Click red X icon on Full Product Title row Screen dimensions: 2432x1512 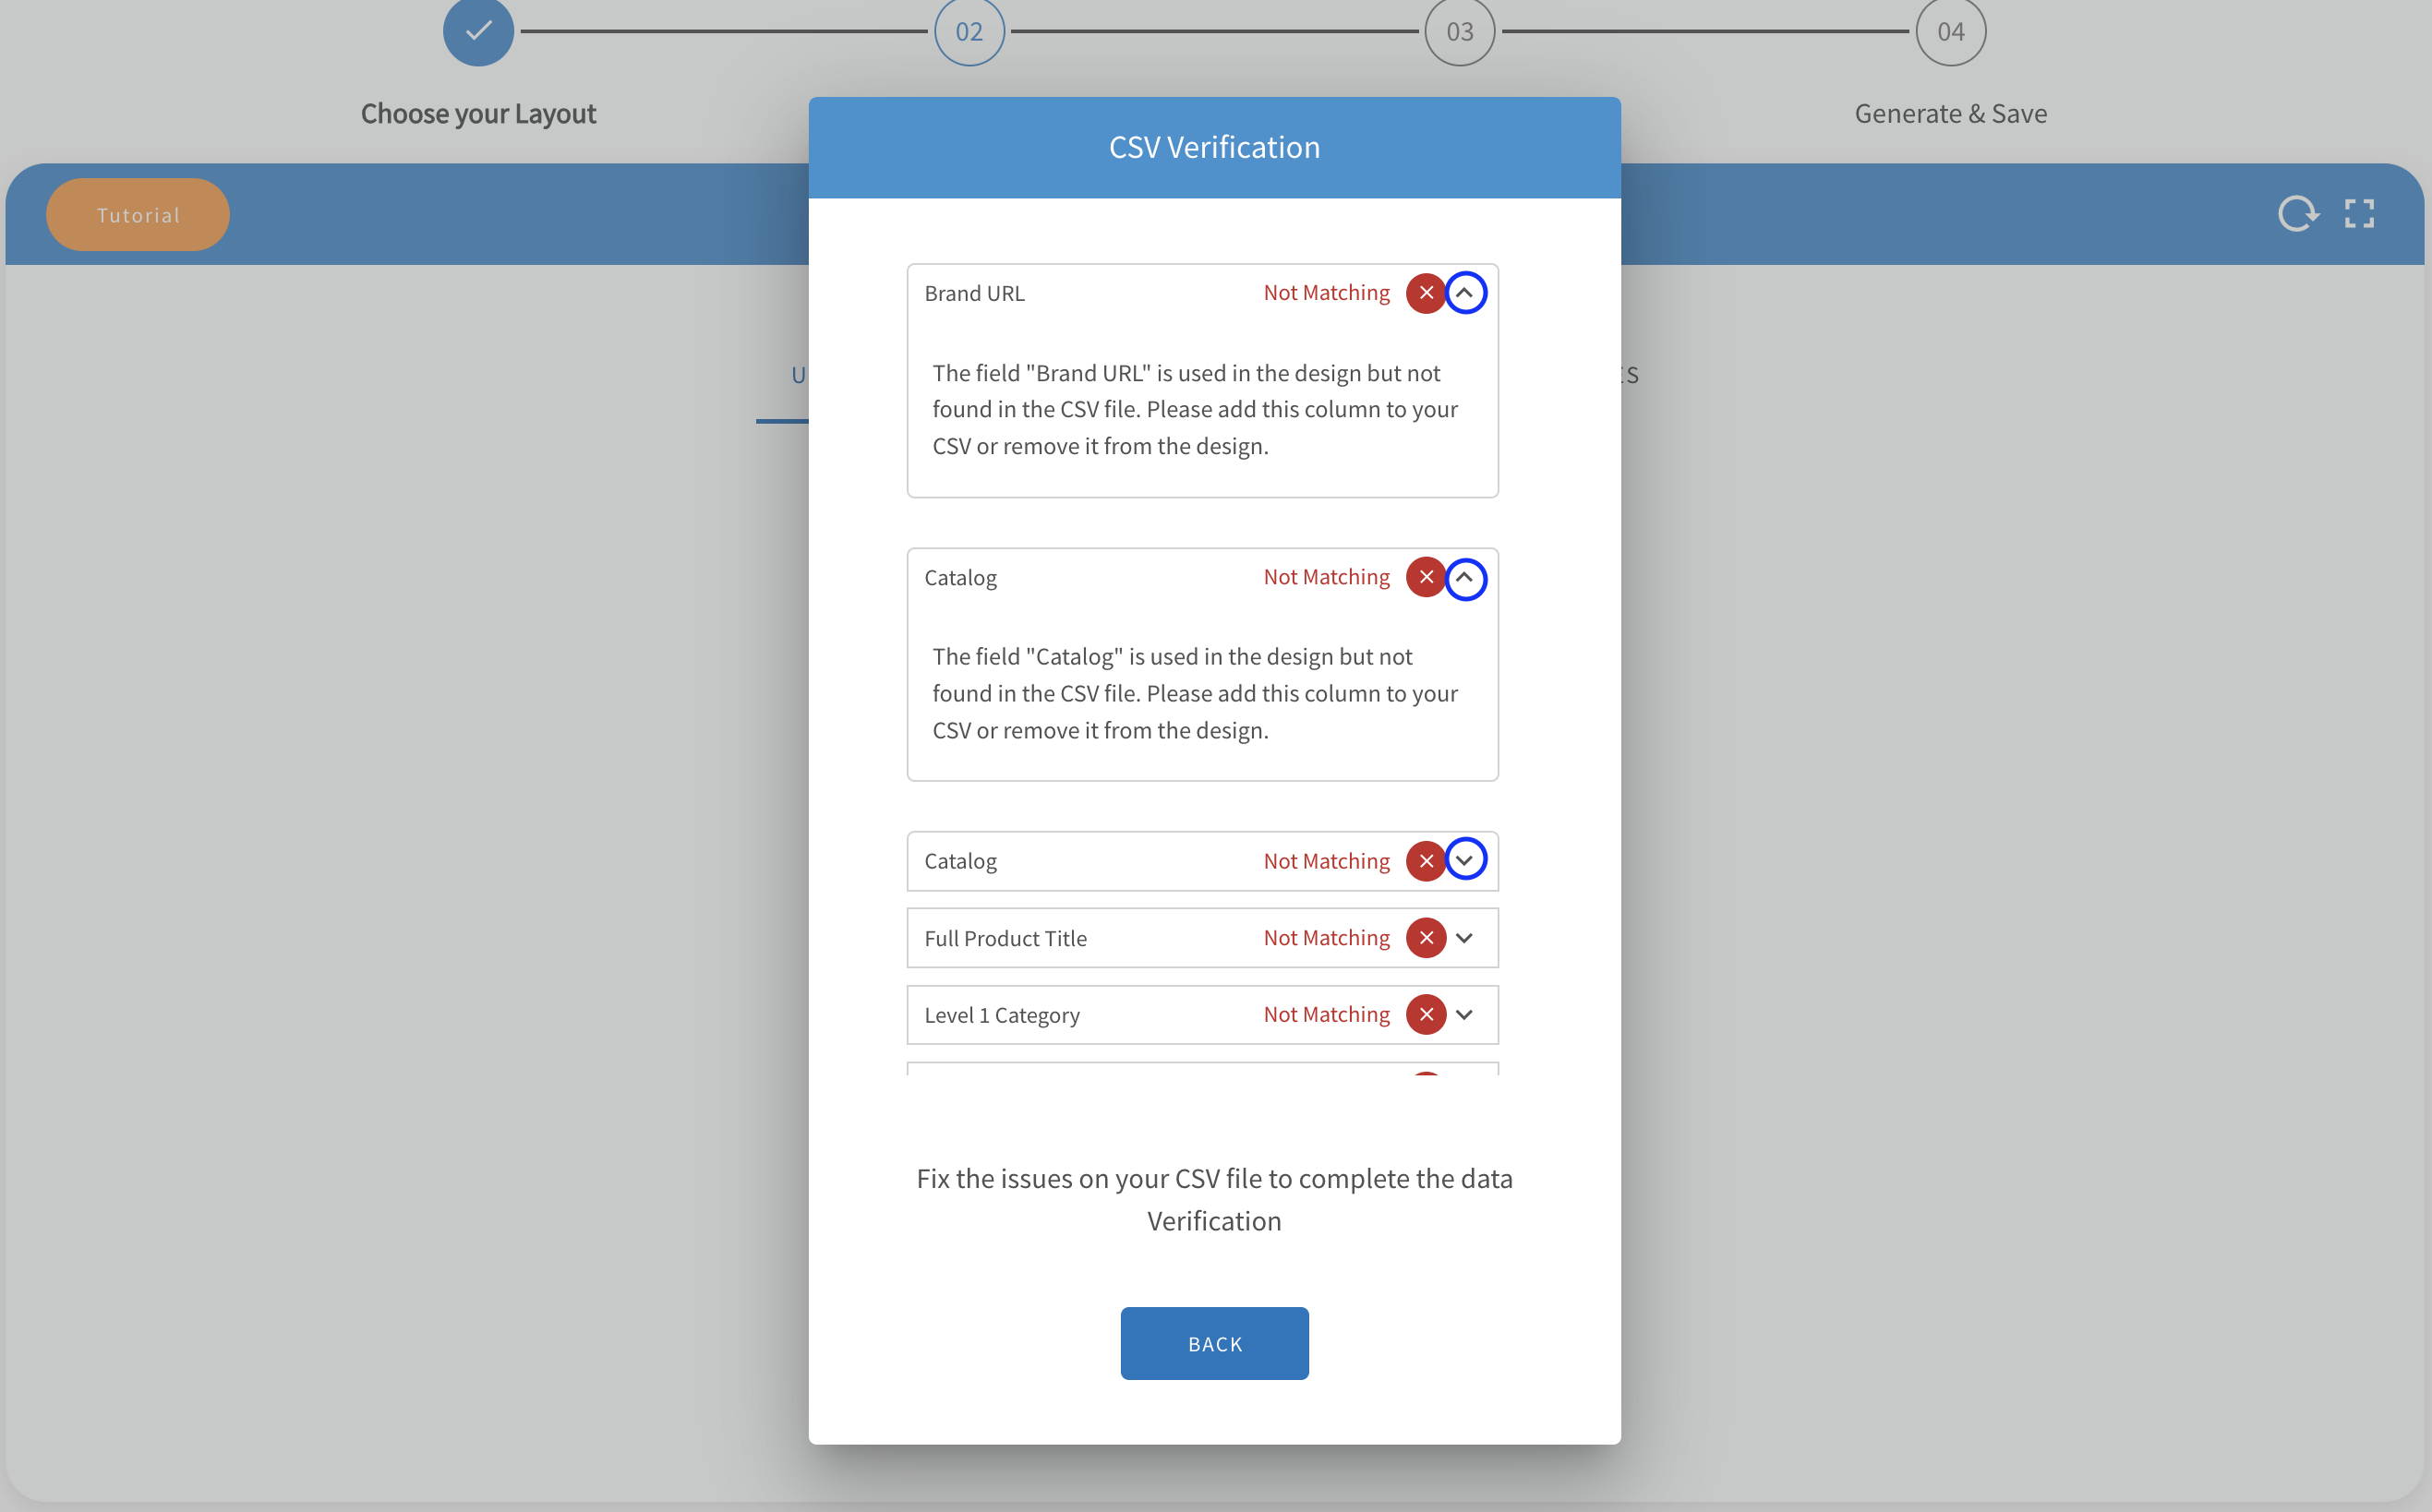coord(1425,938)
